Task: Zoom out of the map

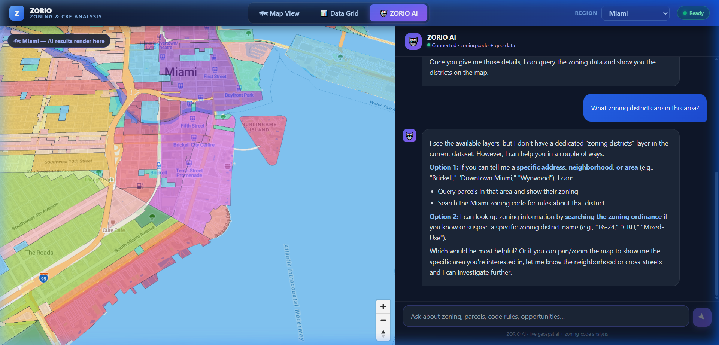Action: (383, 320)
